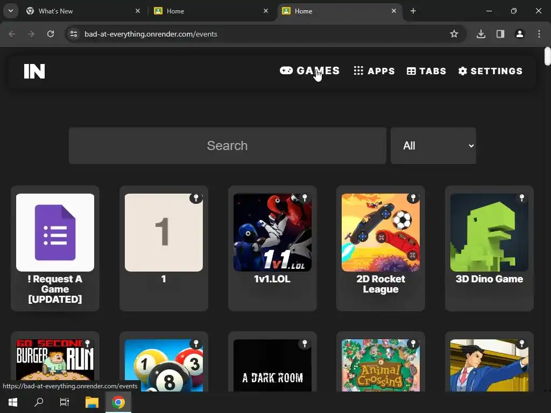
Task: Open Settings from the navbar
Action: 490,71
